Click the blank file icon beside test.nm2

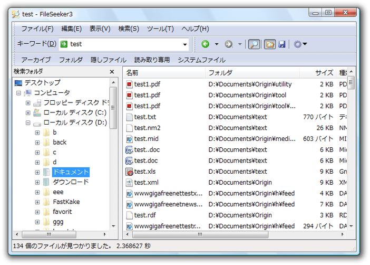click(x=129, y=128)
